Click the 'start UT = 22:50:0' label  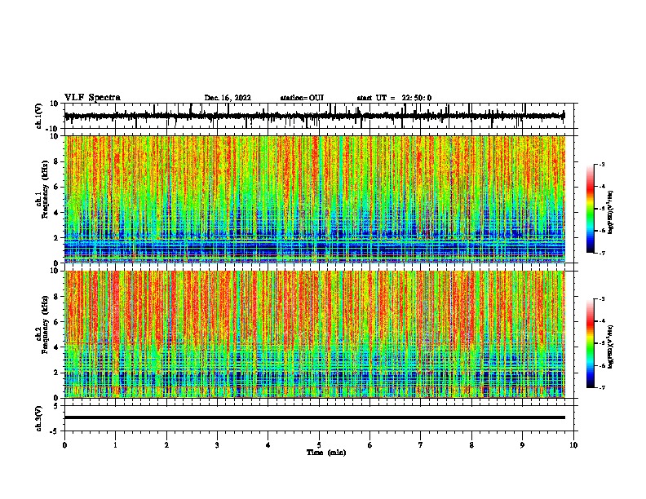[394, 98]
